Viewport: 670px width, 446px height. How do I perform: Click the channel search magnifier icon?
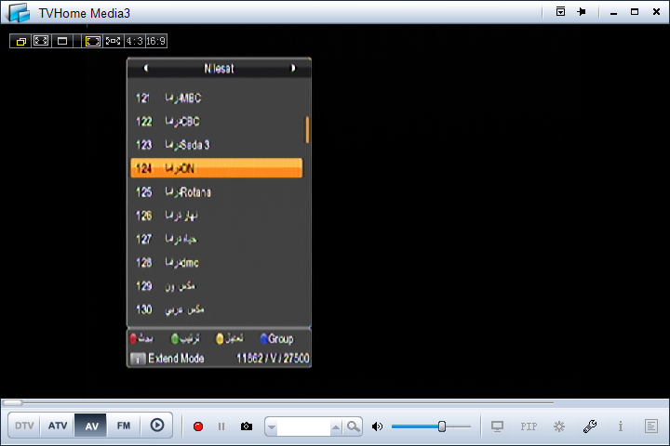click(353, 426)
